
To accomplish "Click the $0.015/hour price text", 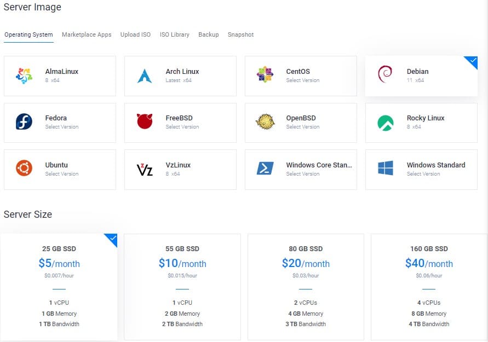I will point(182,275).
